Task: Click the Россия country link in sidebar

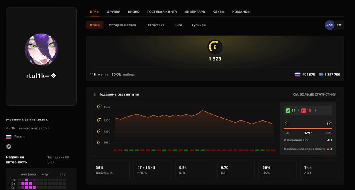Action: pyautogui.click(x=19, y=137)
